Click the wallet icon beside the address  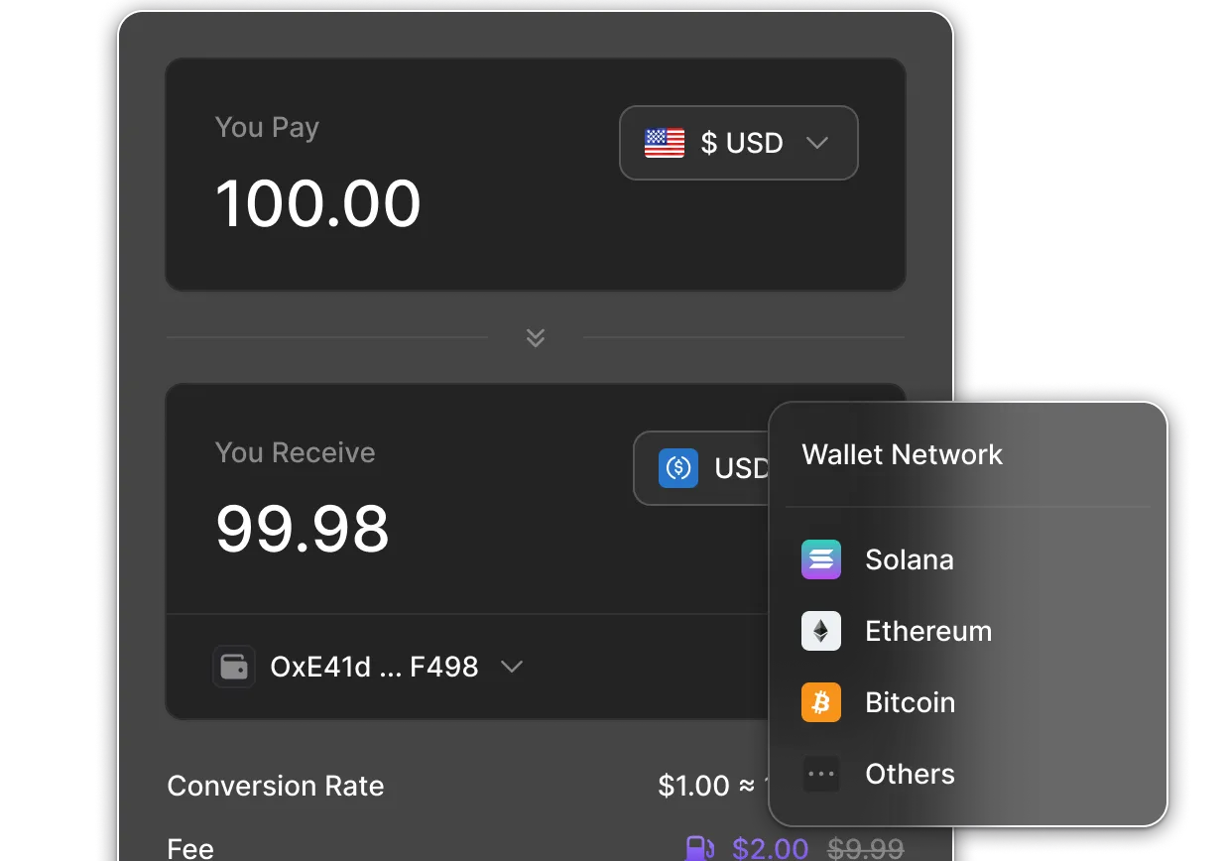pyautogui.click(x=234, y=667)
